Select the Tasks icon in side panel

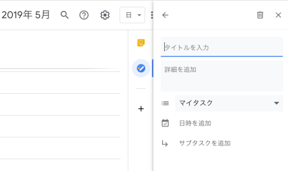pyautogui.click(x=141, y=68)
